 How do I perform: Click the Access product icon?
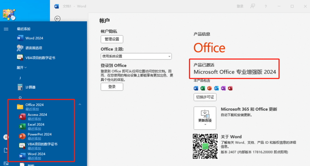[230, 88]
